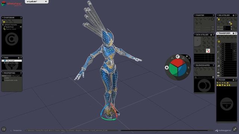Collapse the Transform panel

pyautogui.click(x=217, y=33)
